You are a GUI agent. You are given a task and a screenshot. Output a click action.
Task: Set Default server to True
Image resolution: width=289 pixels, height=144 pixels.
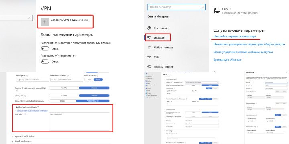pyautogui.click(x=89, y=80)
